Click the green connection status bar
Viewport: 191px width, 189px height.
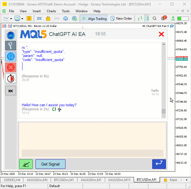tap(183, 19)
